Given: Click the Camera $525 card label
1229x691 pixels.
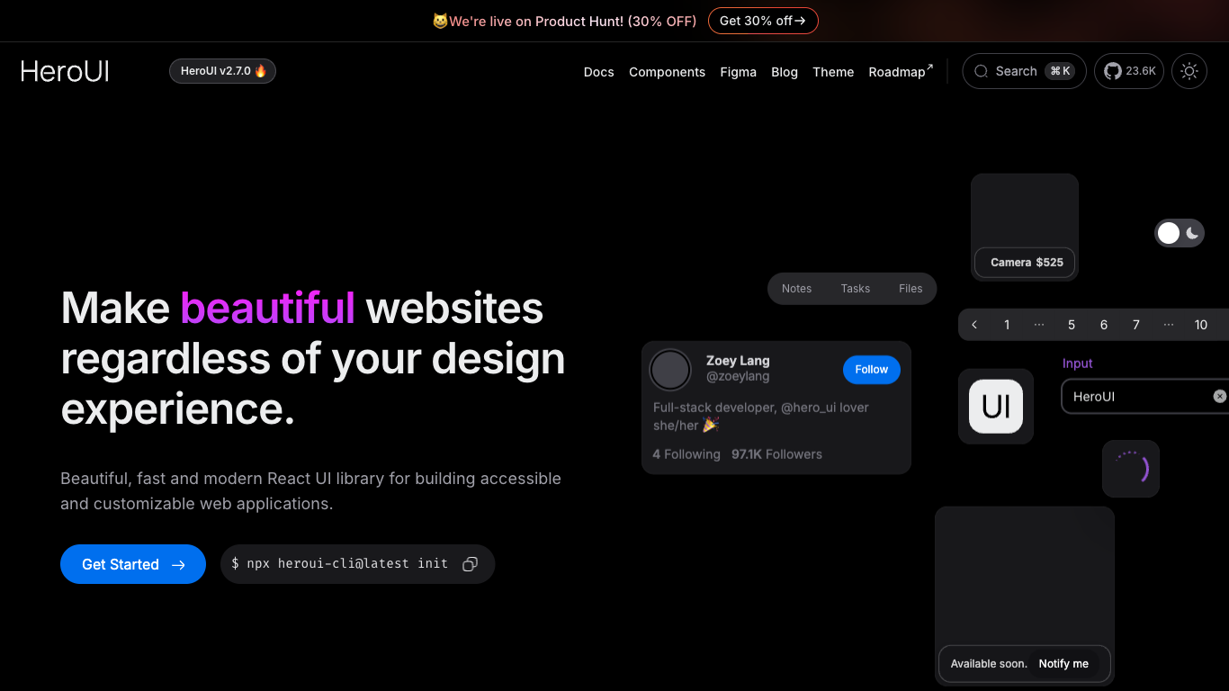Looking at the screenshot, I should [1025, 263].
